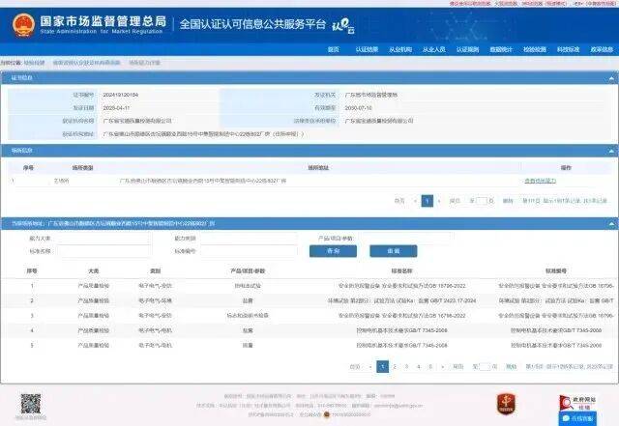Collapse the 场所信息 panel
Viewport: 619px width, 426px height.
tap(611, 151)
